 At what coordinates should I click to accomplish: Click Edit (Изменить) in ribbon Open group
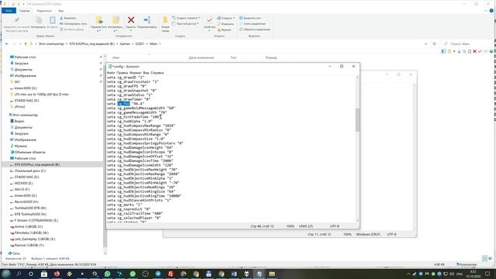[226, 24]
